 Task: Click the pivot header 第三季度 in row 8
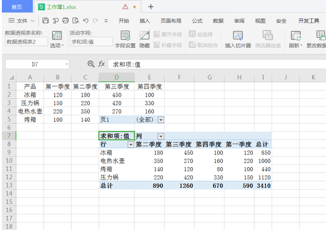click(x=178, y=144)
